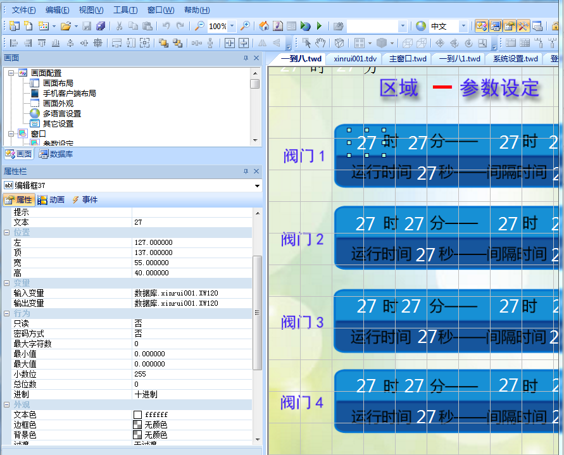The image size is (564, 455).
Task: Open the 中文 language dropdown
Action: pos(463,26)
